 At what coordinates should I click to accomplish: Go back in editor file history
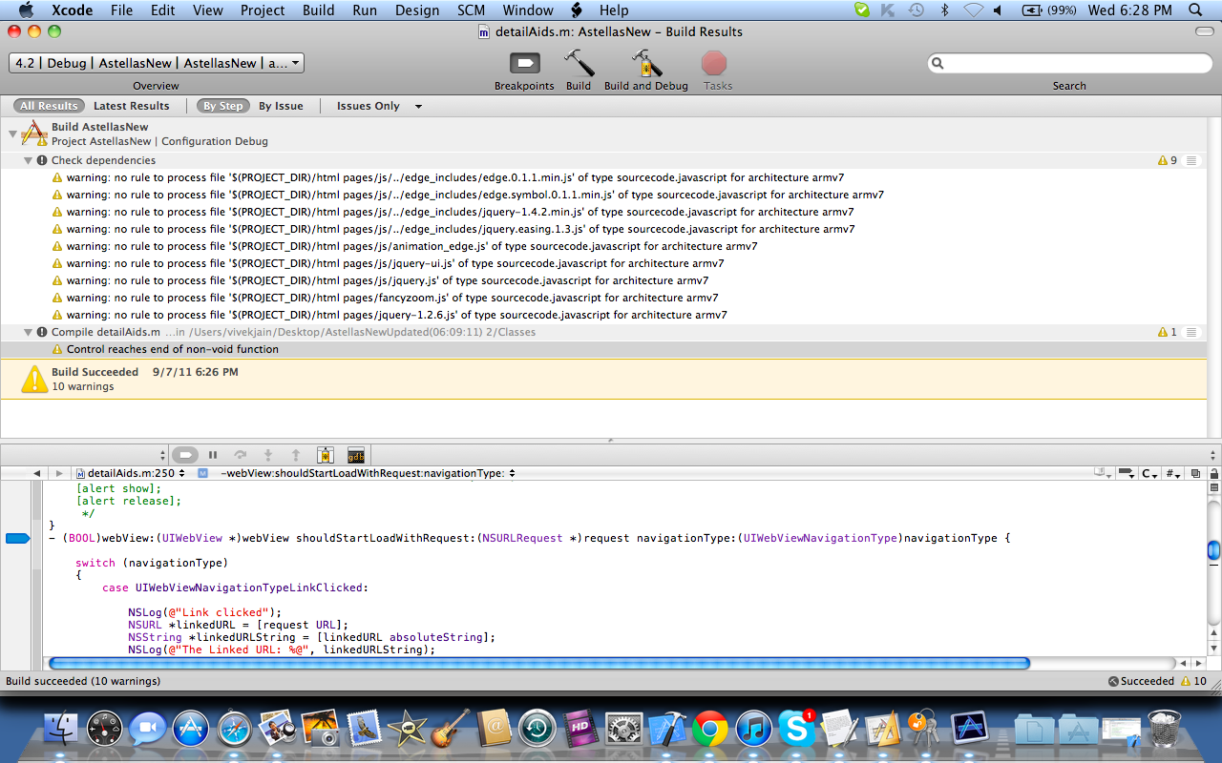(x=37, y=473)
